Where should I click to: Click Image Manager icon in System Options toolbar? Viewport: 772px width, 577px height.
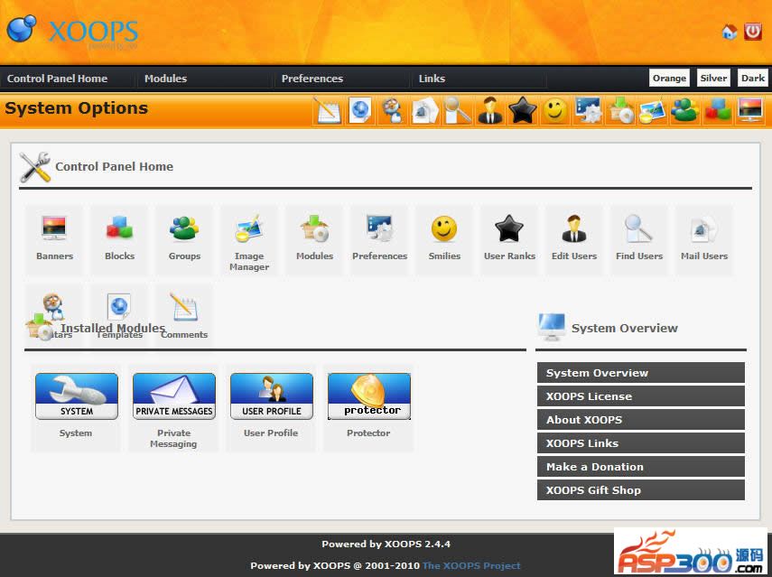(652, 111)
